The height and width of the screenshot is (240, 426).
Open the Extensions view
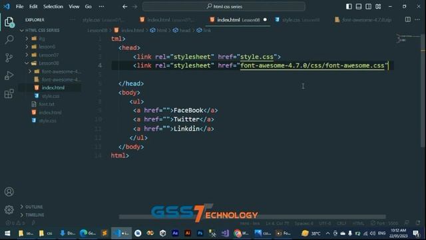tap(9, 93)
